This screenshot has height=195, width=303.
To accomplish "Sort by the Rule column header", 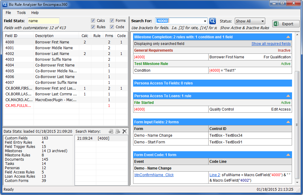I will coord(97,36).
